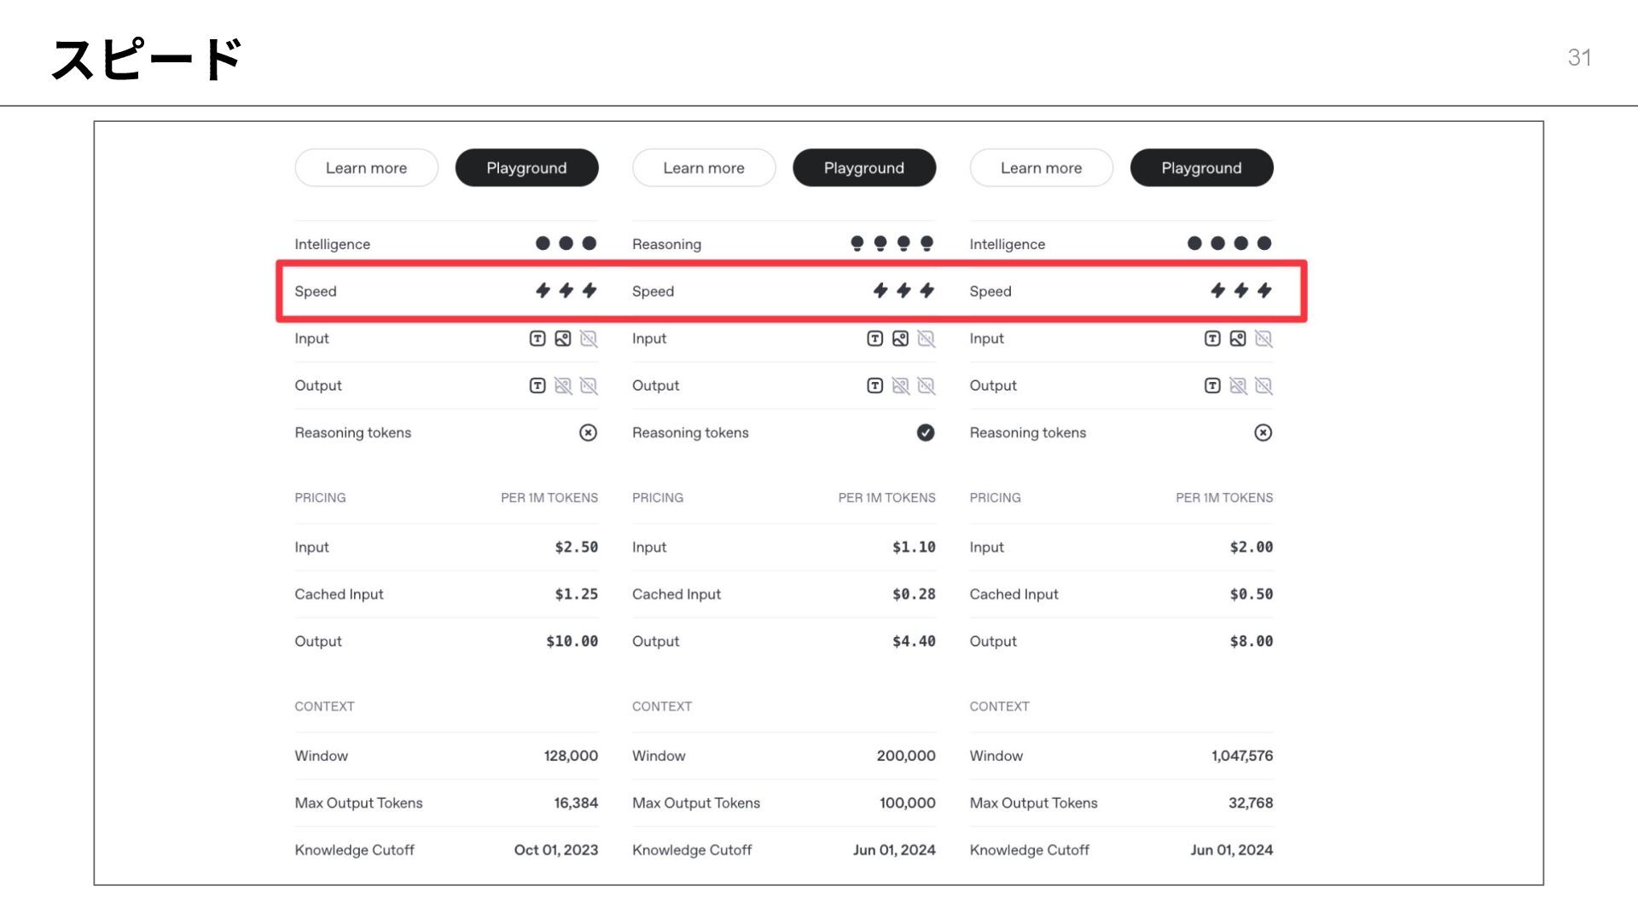This screenshot has height=921, width=1638.
Task: Click first lightning bolt in first Speed row
Action: (543, 291)
